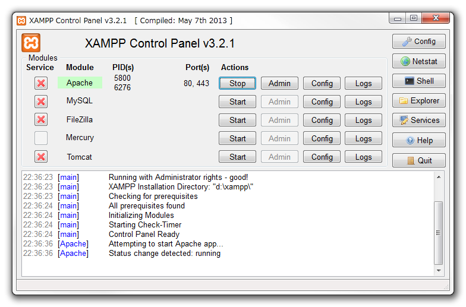The height and width of the screenshot is (307, 466).
Task: Open the Apache Logs menu
Action: (x=363, y=83)
